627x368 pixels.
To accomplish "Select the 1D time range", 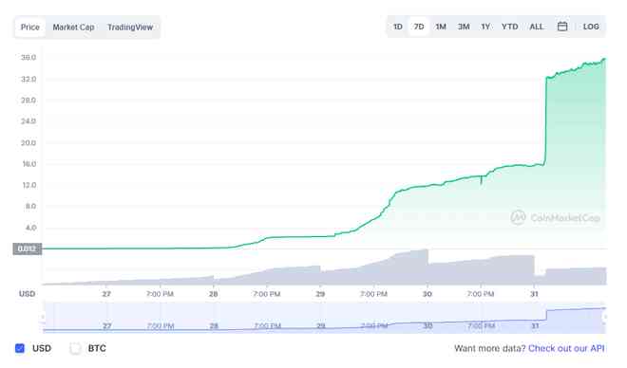I will click(x=397, y=27).
